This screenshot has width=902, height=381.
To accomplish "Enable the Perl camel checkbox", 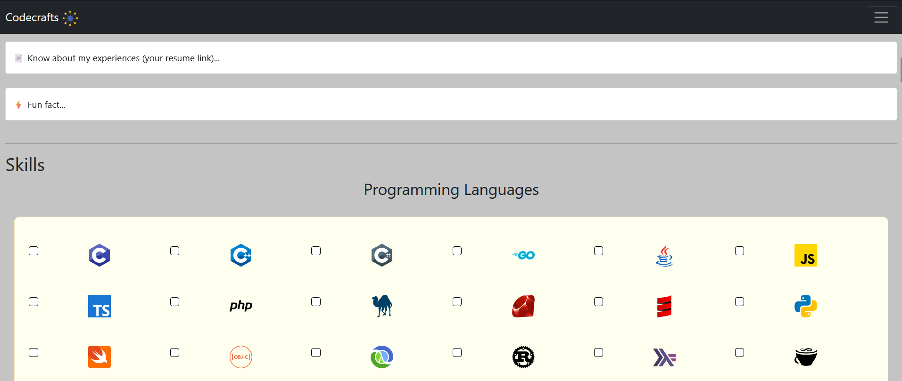I will [x=316, y=301].
